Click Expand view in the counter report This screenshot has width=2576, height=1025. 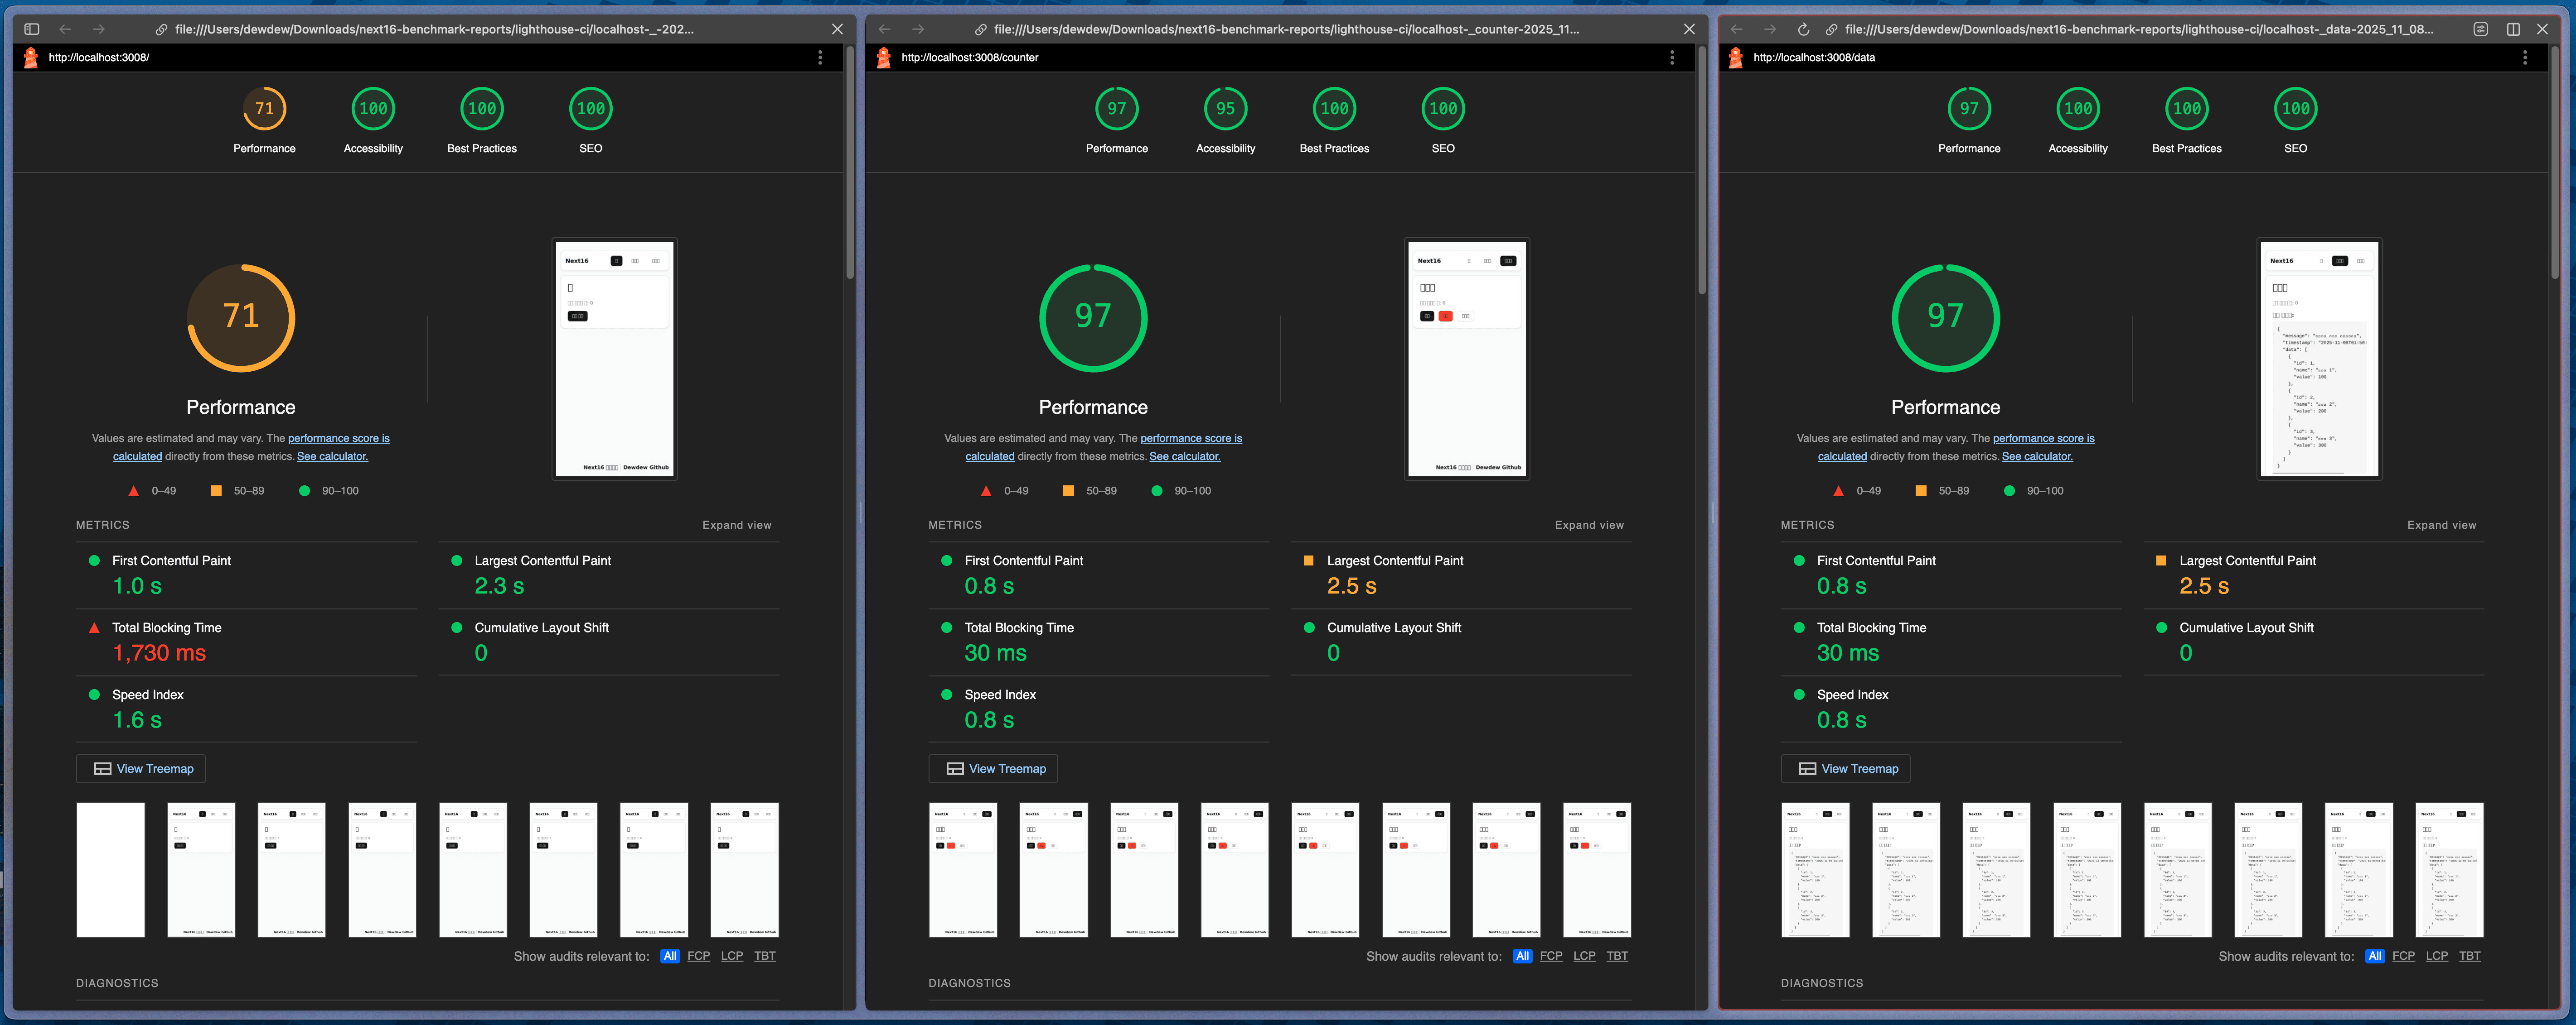tap(1589, 524)
